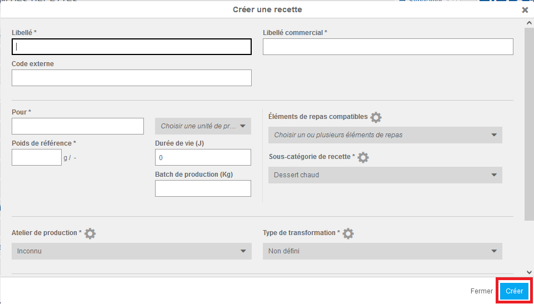Focus the Poids de référence field

click(x=36, y=157)
